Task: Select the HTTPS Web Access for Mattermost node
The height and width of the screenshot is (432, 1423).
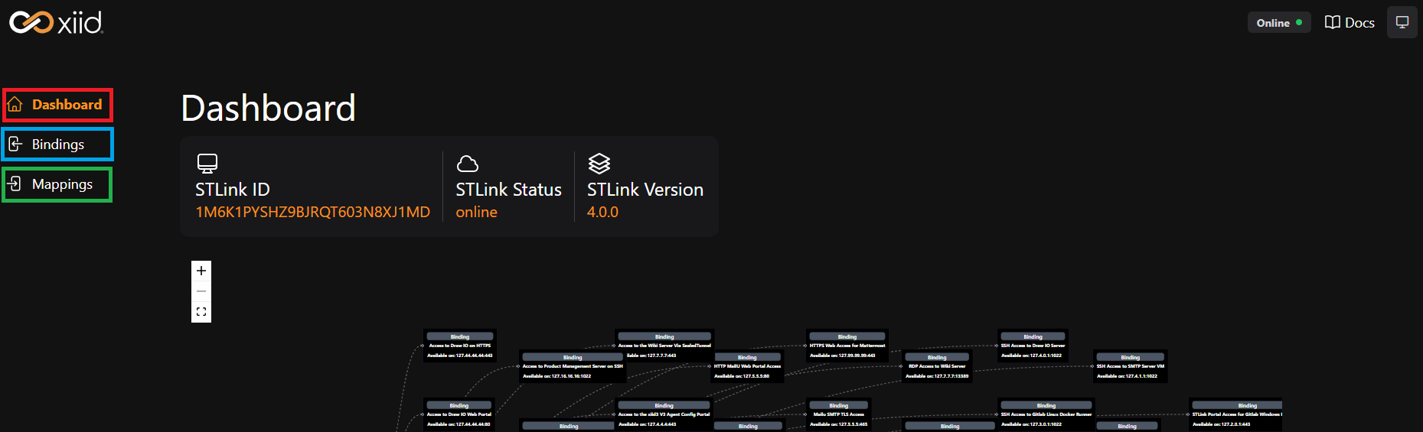Action: click(847, 346)
